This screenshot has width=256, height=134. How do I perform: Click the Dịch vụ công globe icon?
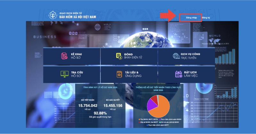click(x=176, y=56)
